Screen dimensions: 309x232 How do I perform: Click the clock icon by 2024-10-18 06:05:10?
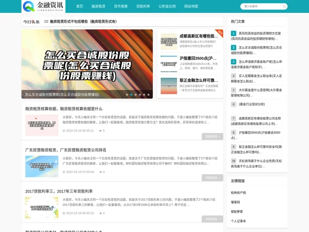click(x=64, y=213)
